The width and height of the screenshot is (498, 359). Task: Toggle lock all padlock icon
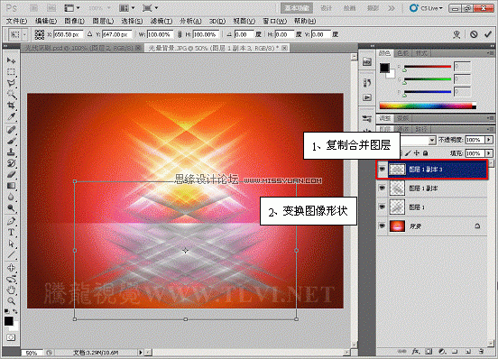[x=426, y=153]
